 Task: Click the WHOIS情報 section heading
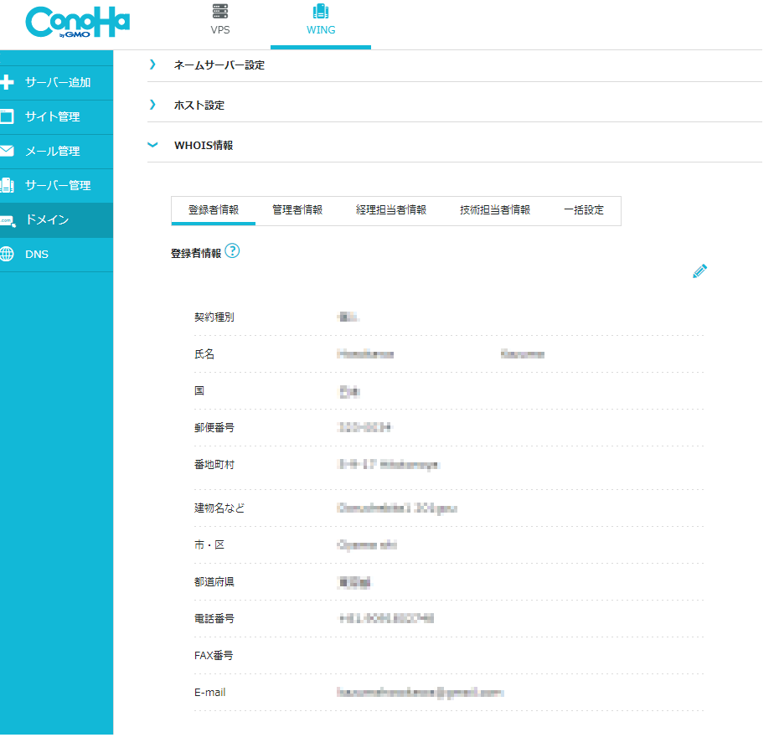click(x=204, y=146)
